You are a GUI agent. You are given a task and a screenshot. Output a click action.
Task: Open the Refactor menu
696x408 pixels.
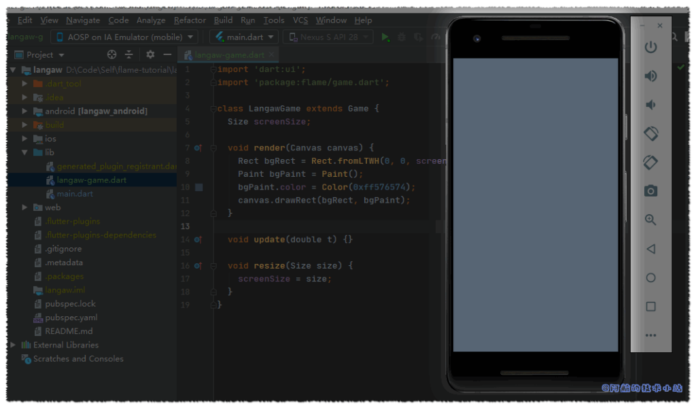[x=190, y=20]
